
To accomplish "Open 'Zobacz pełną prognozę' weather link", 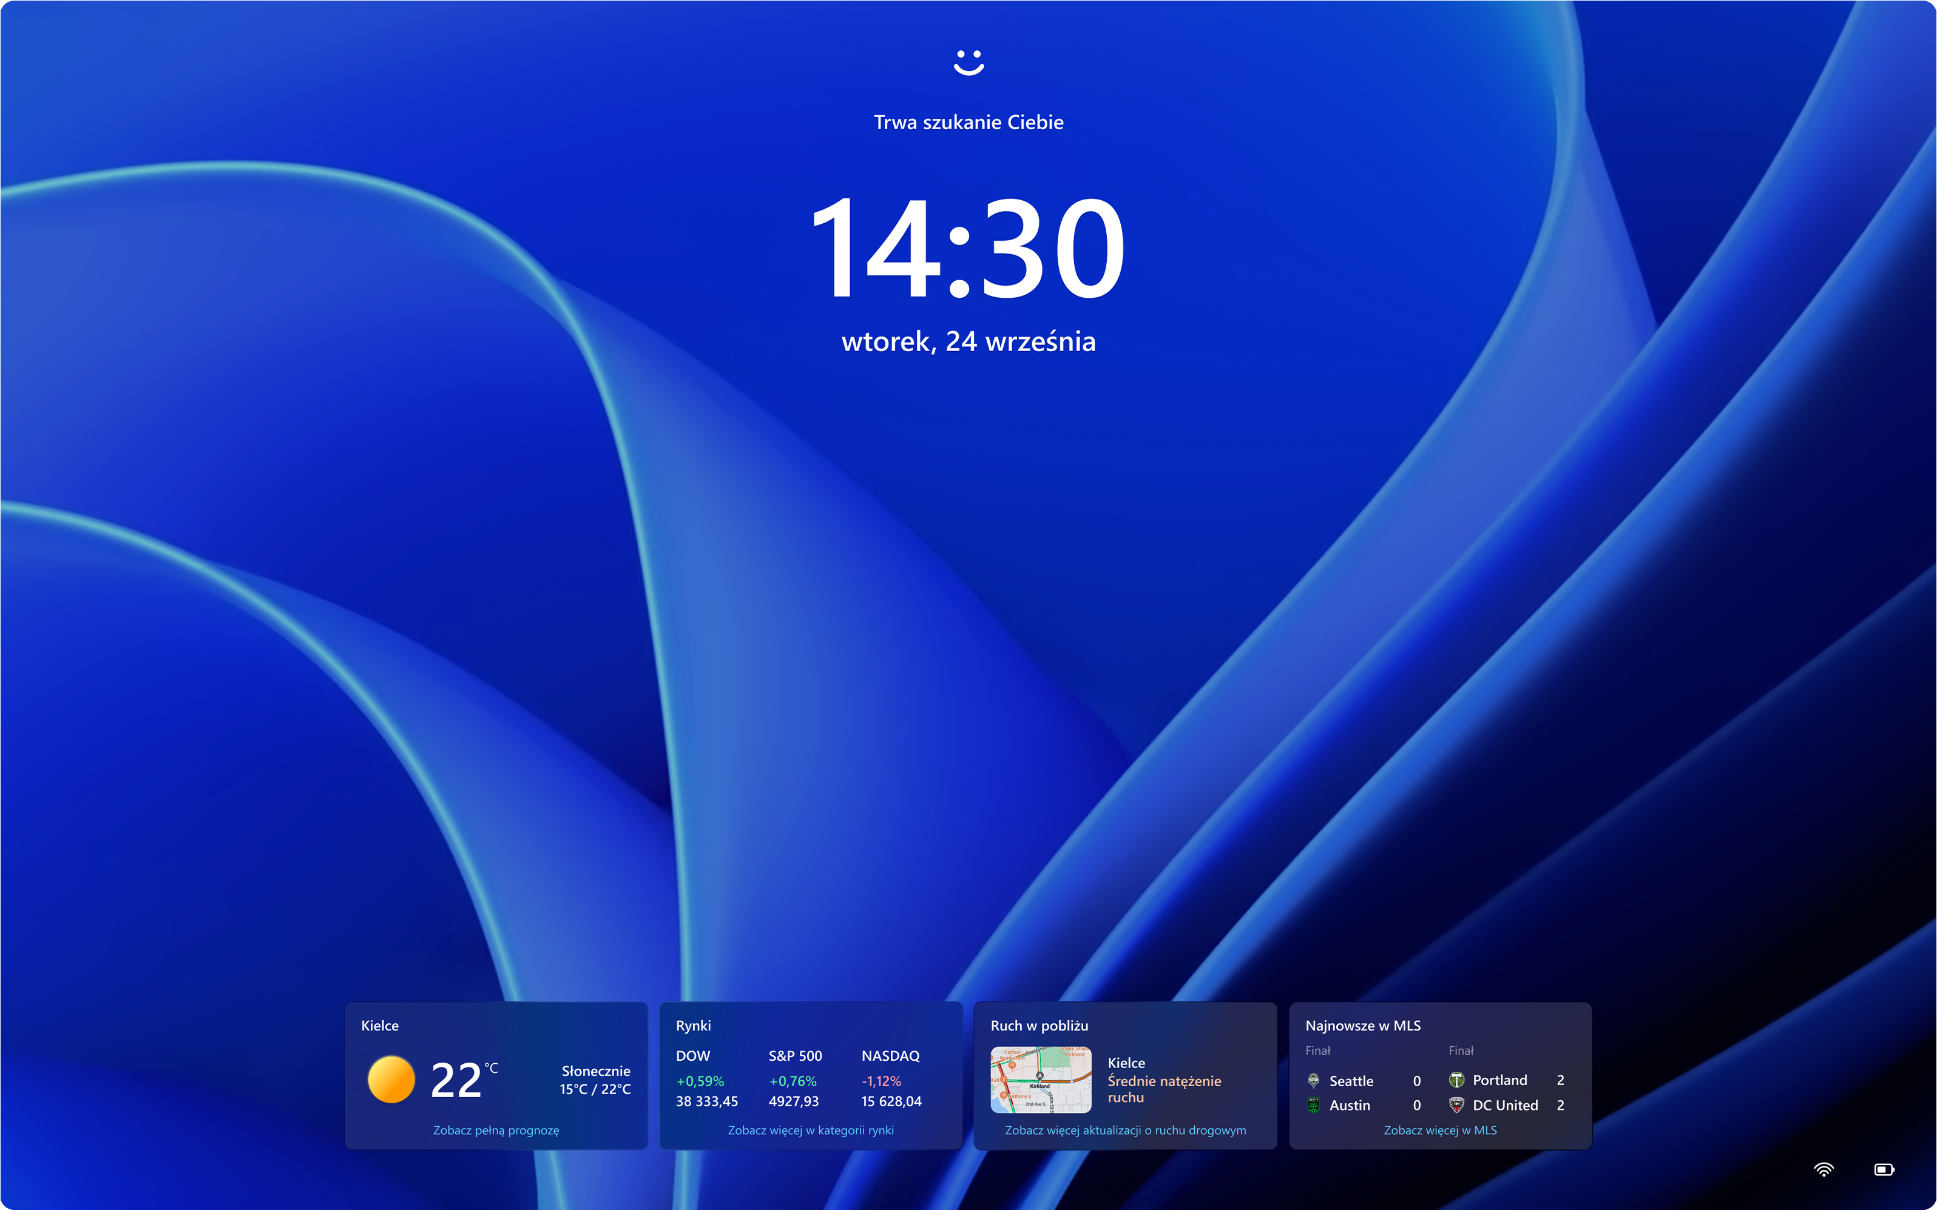I will pyautogui.click(x=496, y=1130).
